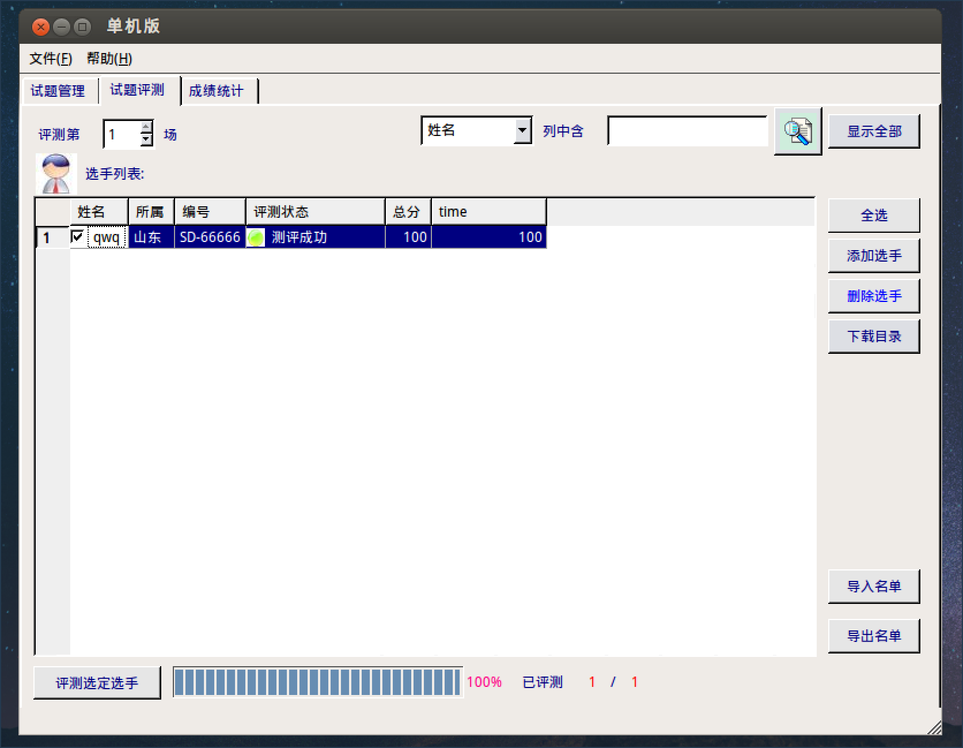Open the 帮助(H) menu

(x=109, y=59)
